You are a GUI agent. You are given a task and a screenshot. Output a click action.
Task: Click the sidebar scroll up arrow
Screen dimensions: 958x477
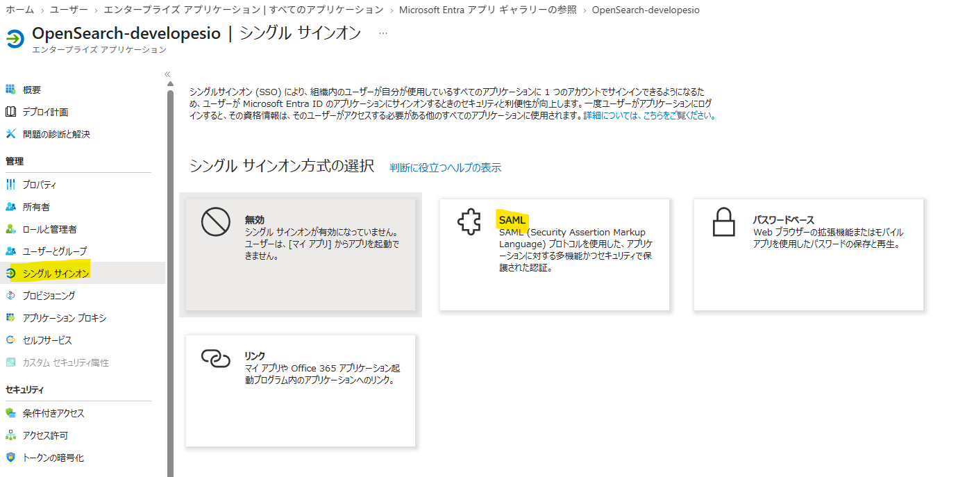click(171, 83)
